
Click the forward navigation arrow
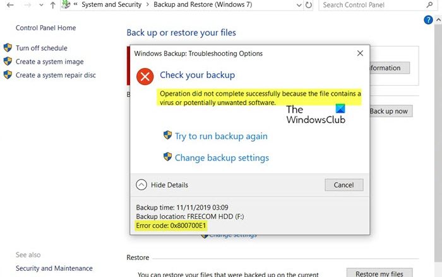point(27,5)
